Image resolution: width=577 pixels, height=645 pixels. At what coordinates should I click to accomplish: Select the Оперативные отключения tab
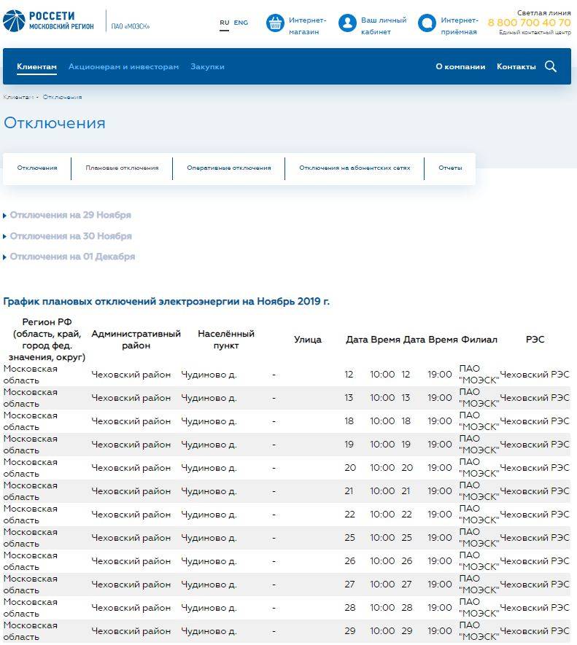click(229, 168)
